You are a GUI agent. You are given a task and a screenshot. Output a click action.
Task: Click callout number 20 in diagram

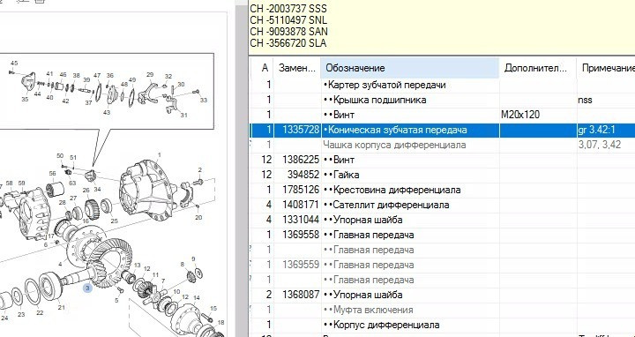click(x=198, y=218)
